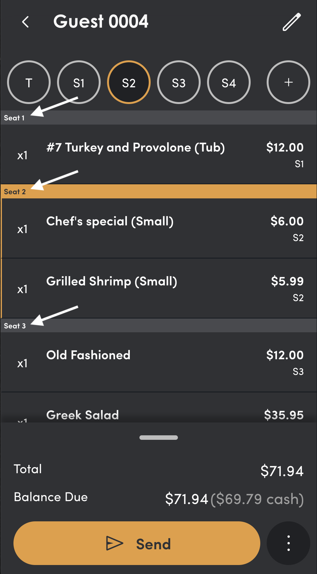Click the Send order button

pyautogui.click(x=137, y=543)
